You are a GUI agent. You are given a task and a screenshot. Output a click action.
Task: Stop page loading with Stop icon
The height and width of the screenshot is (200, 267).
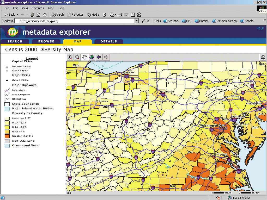coord(32,15)
